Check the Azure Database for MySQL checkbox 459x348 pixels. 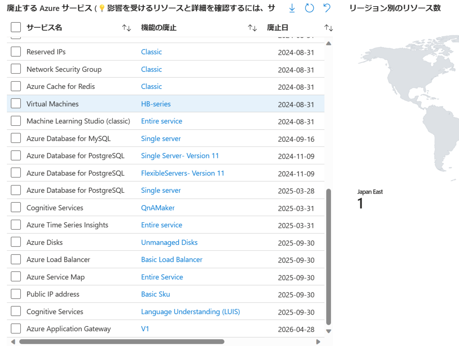tap(16, 138)
